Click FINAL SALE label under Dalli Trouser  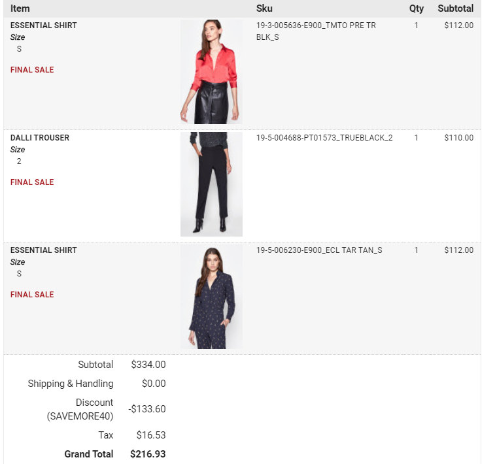coord(32,182)
